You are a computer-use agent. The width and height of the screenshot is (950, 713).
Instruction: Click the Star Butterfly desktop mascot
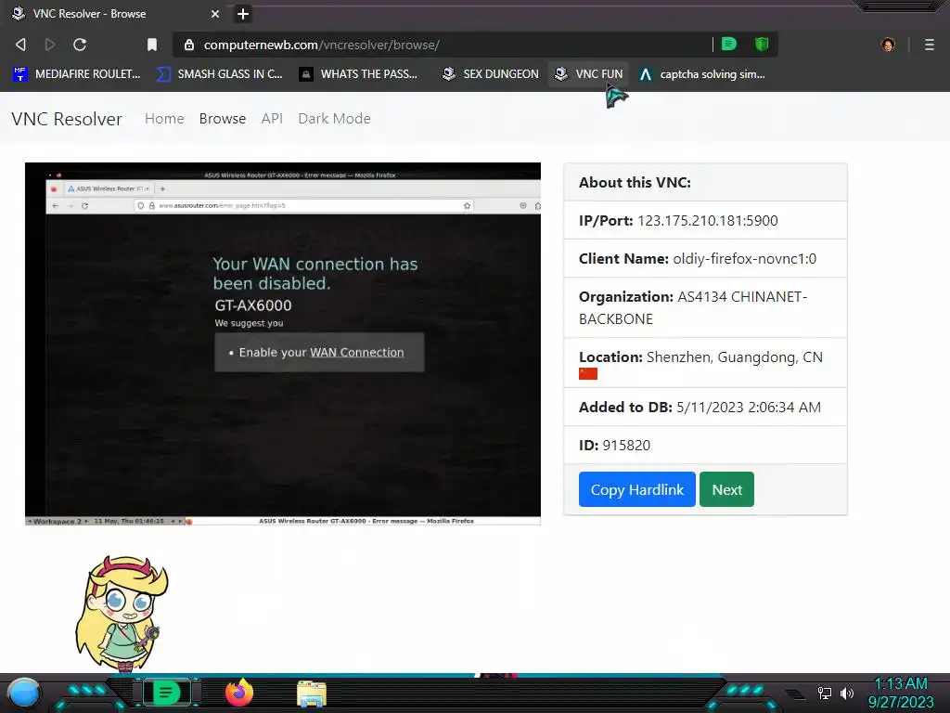pos(122,613)
